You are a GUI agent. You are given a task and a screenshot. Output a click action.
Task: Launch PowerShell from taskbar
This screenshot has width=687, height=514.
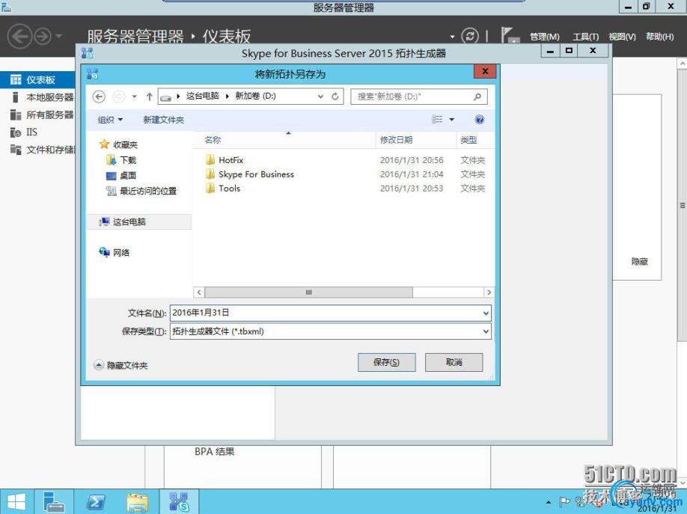pos(96,502)
